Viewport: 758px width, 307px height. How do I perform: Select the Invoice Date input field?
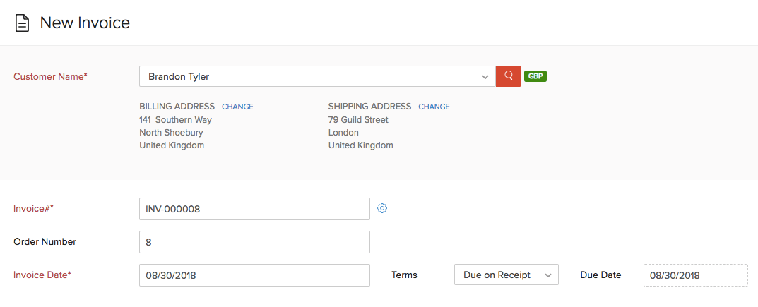tap(254, 275)
